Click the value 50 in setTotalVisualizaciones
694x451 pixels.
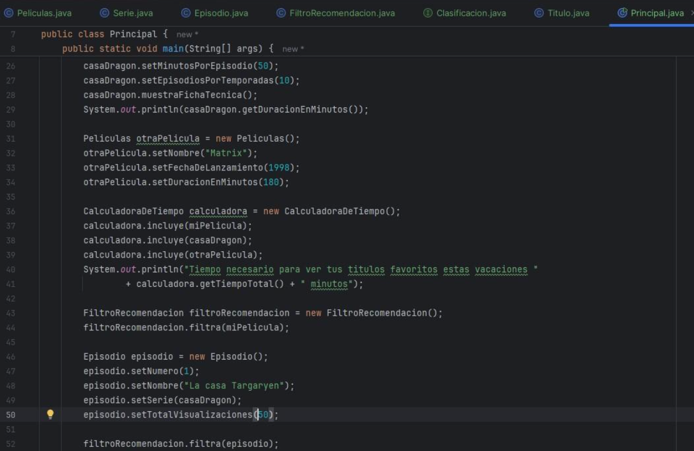click(x=263, y=415)
